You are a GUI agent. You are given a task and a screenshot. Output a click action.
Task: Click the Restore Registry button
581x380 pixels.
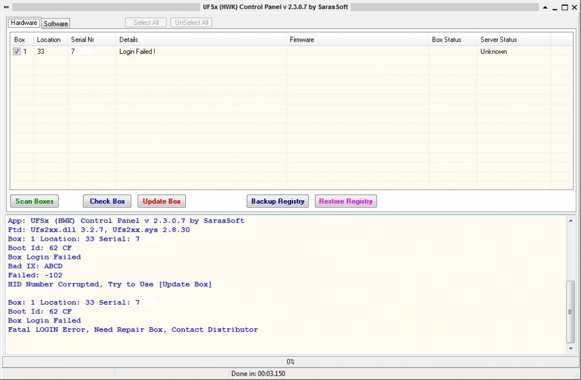tap(346, 201)
